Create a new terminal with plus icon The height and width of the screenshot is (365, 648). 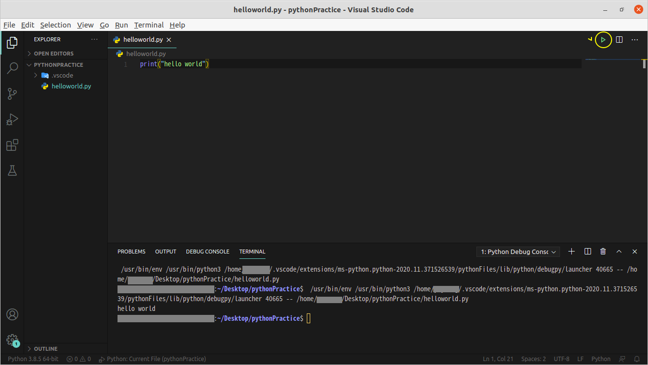tap(571, 252)
